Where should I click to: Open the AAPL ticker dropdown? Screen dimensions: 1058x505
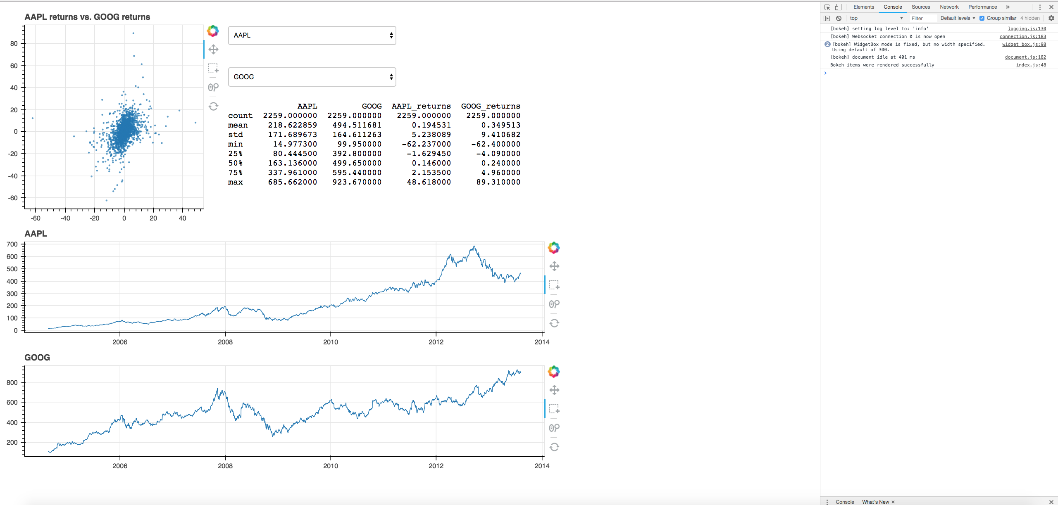312,36
